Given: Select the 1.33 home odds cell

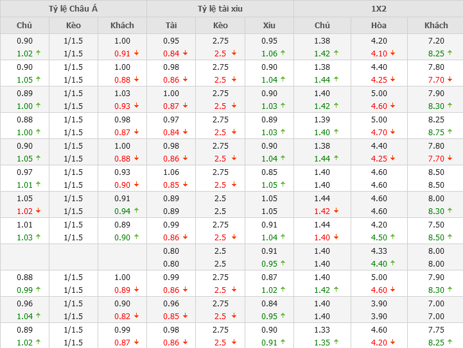Looking at the screenshot, I should pyautogui.click(x=322, y=330).
